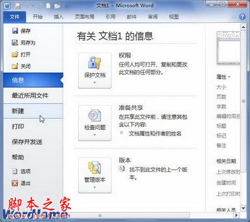Expand the 属性 properties dropdown

223,77
